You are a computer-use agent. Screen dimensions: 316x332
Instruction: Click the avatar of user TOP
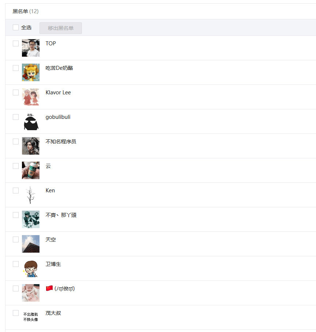tap(31, 48)
